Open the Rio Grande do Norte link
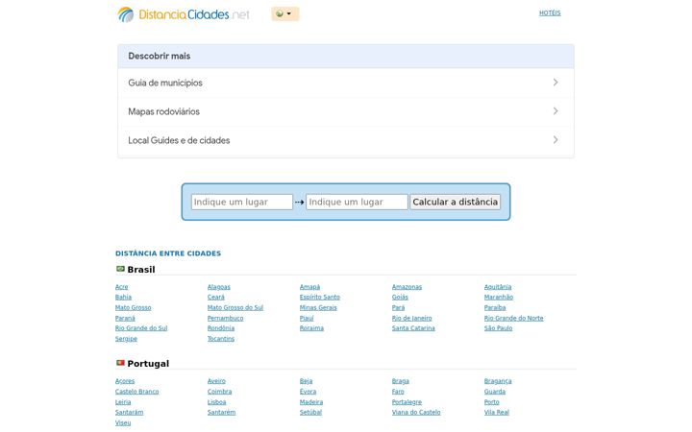The height and width of the screenshot is (432, 692). [513, 319]
